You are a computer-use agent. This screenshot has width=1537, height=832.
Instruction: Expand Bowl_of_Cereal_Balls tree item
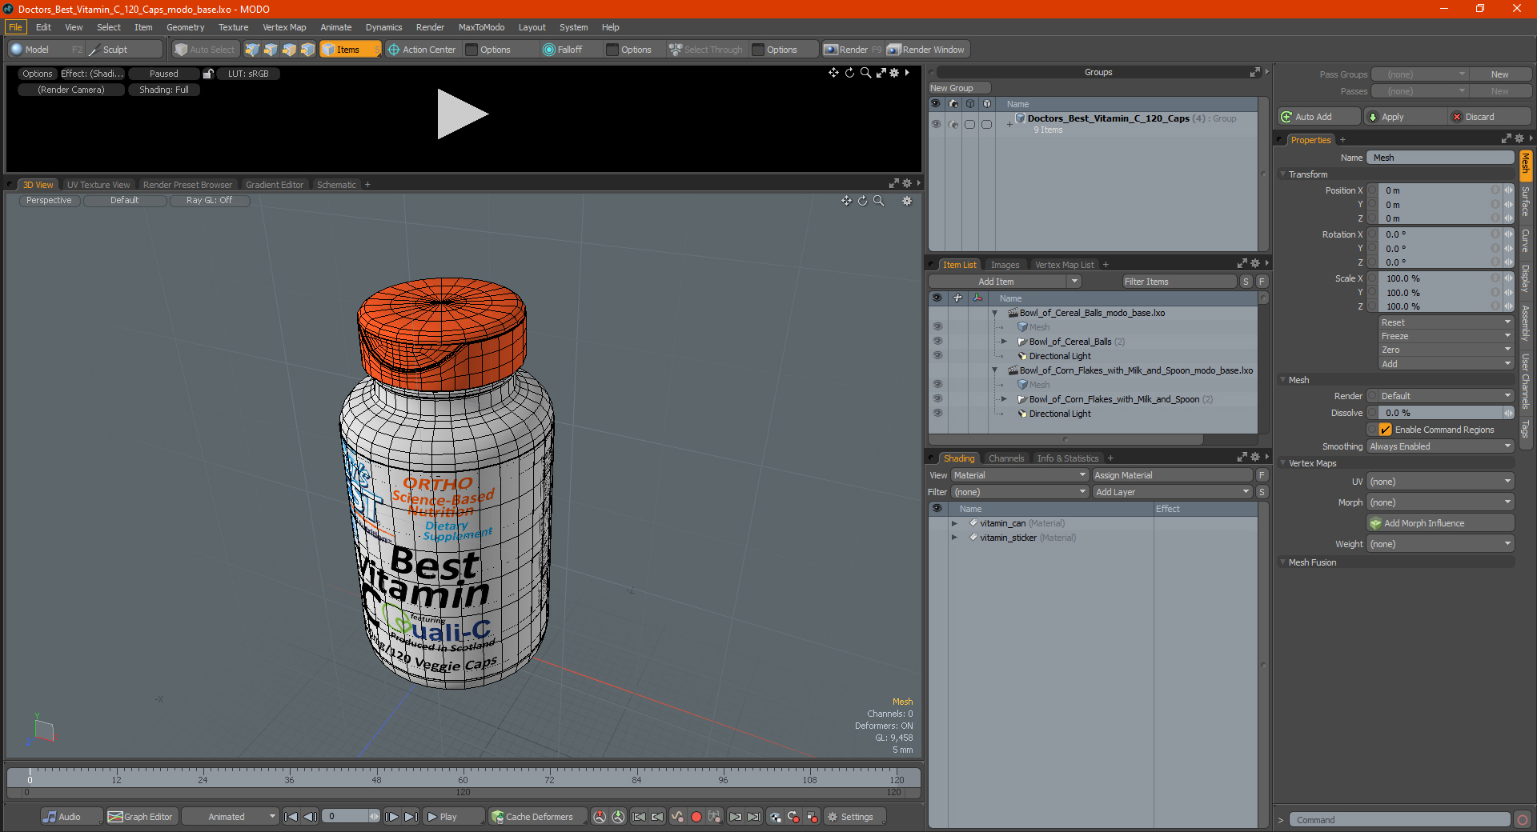pyautogui.click(x=1004, y=342)
